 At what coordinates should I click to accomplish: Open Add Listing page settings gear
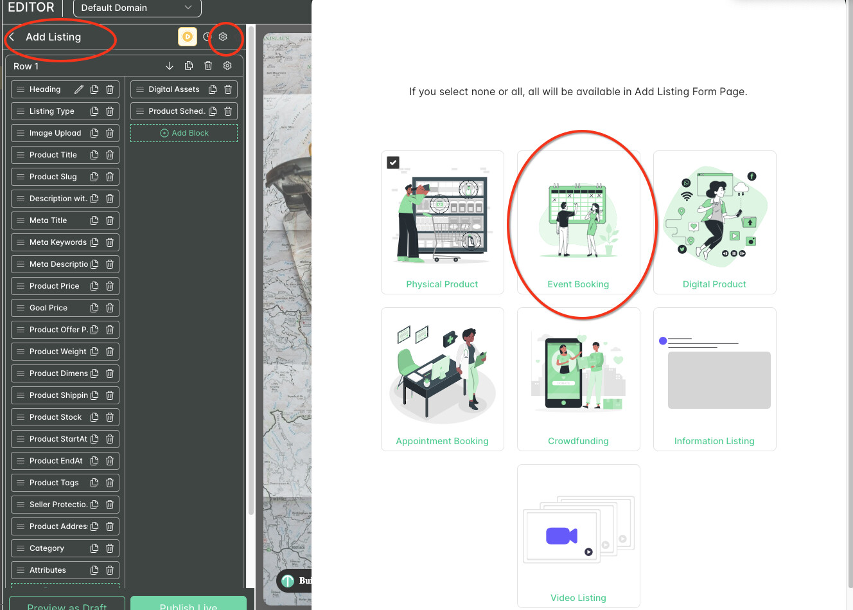pyautogui.click(x=223, y=37)
